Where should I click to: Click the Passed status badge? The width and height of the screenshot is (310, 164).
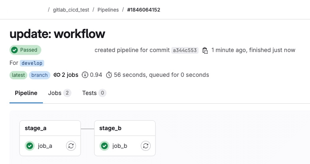coord(25,50)
